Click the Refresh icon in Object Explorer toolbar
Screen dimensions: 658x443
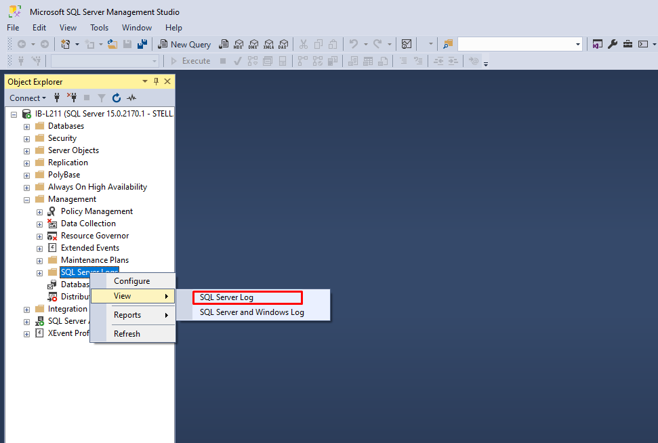(x=117, y=98)
